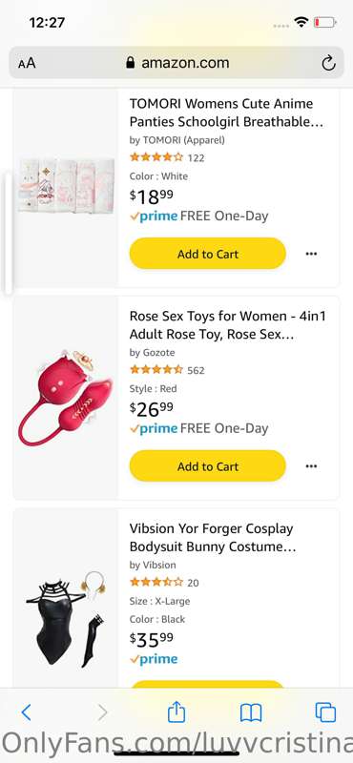Open the three-dot menu for Rose toy item

pyautogui.click(x=311, y=466)
